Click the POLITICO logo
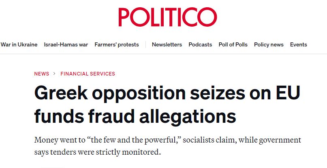 tap(167, 17)
